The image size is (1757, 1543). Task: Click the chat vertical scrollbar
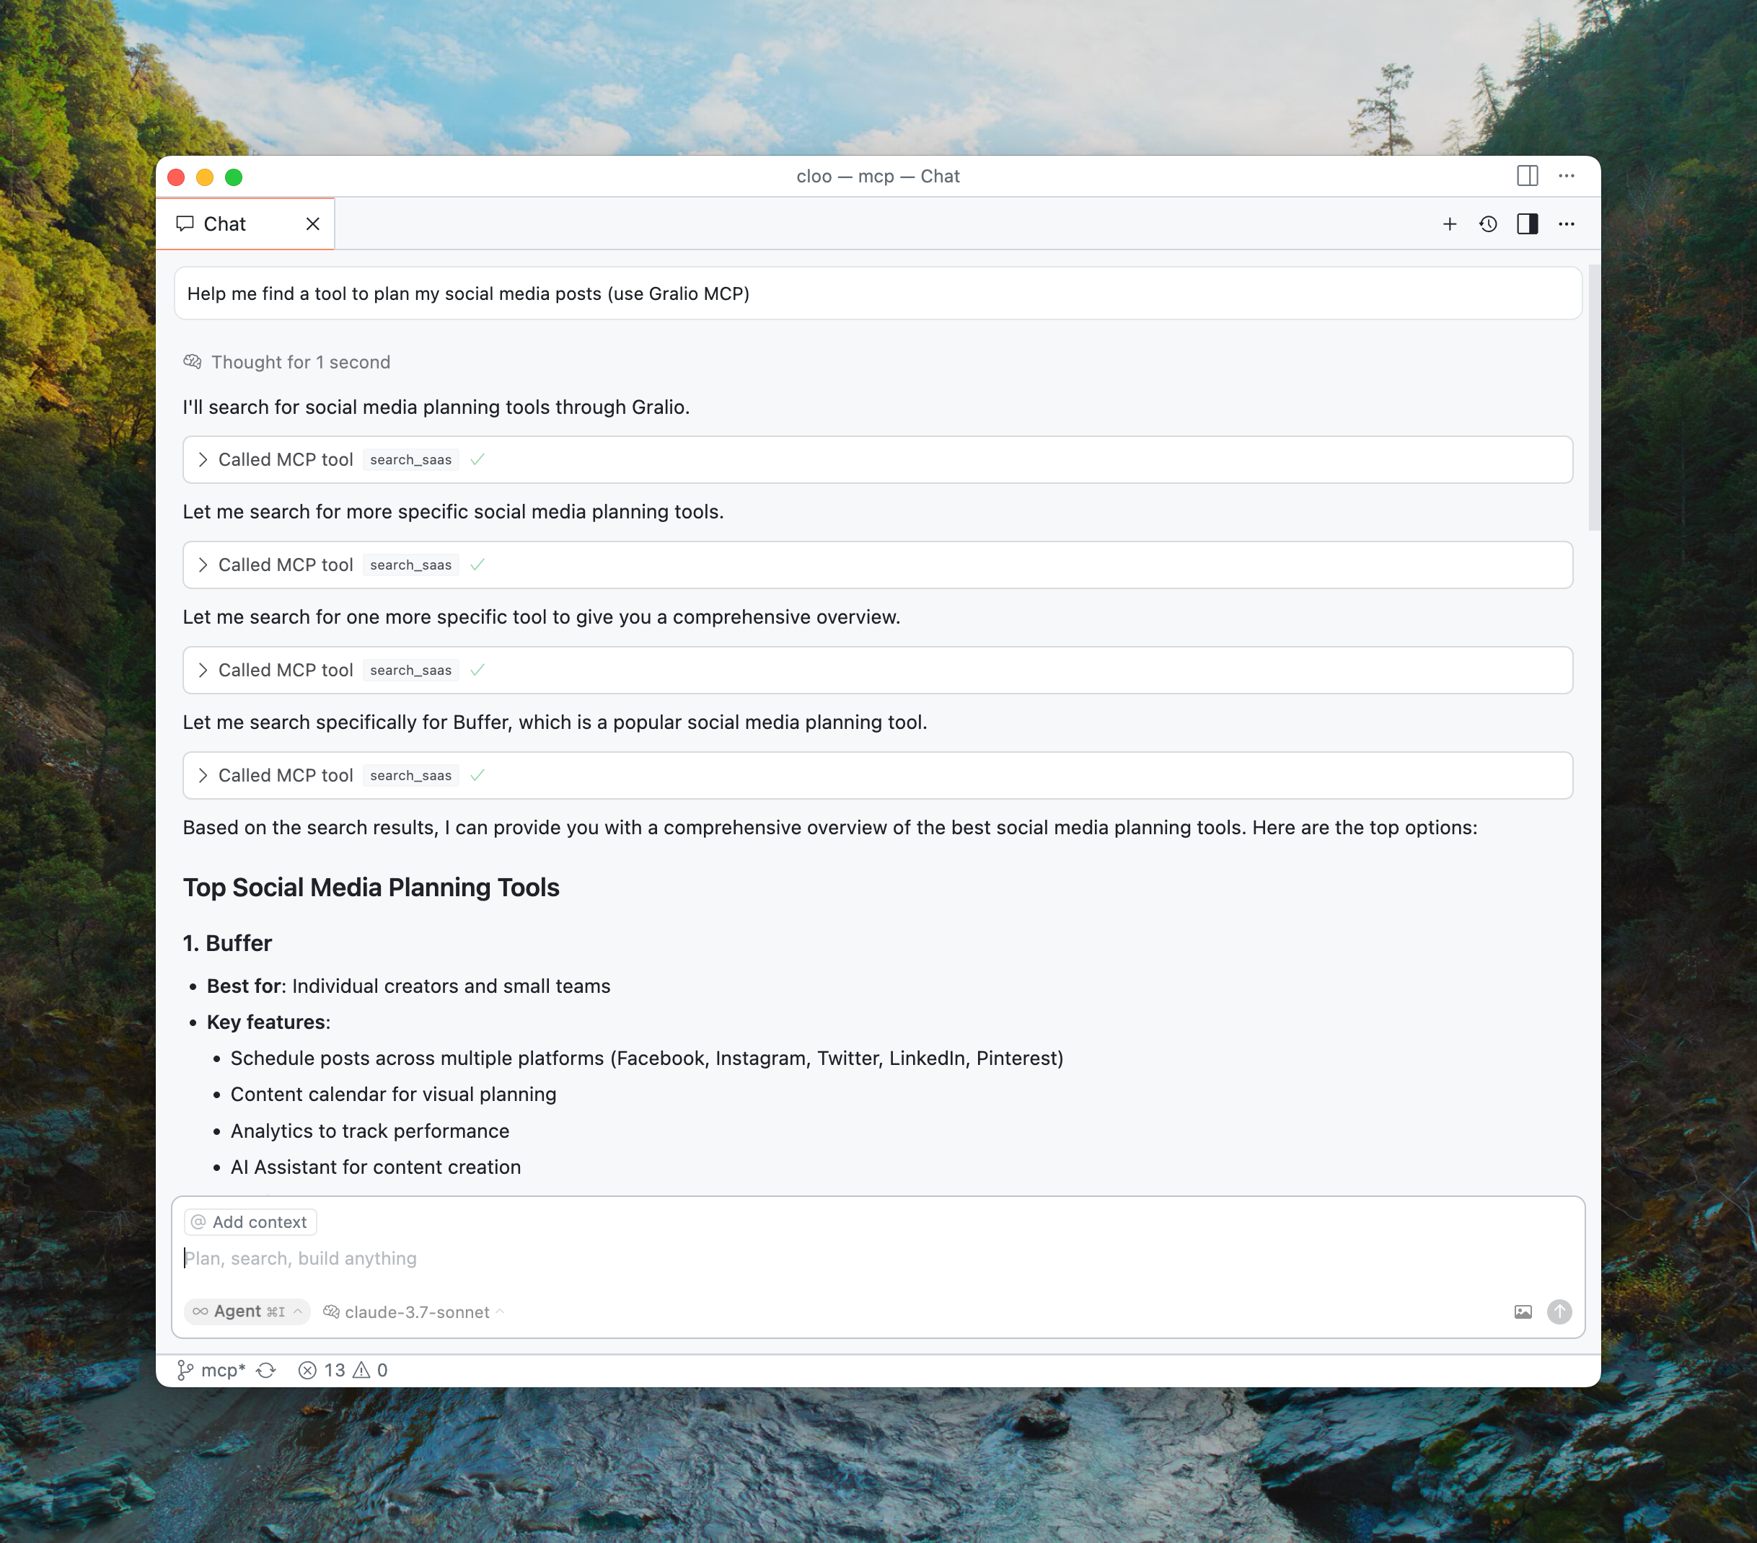(x=1594, y=399)
